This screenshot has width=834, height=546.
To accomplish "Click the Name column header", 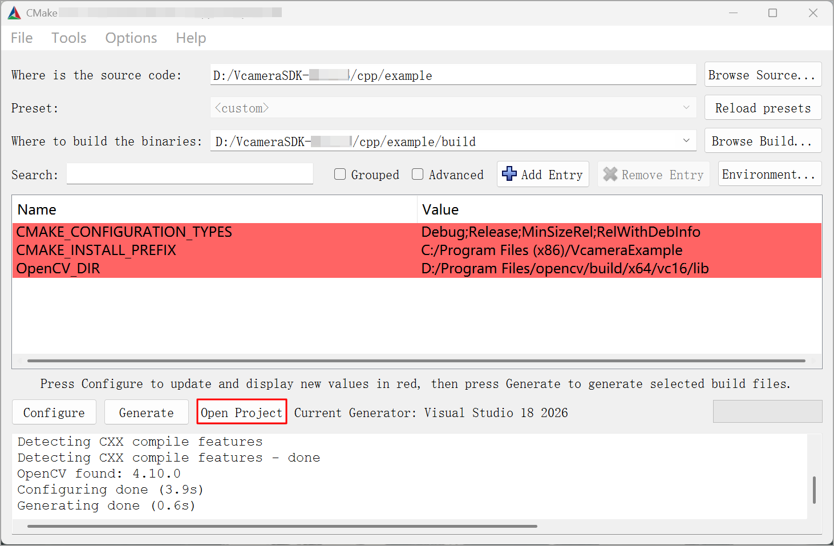I will (214, 209).
